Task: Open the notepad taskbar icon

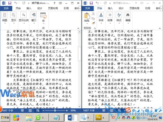Action: coord(57,118)
